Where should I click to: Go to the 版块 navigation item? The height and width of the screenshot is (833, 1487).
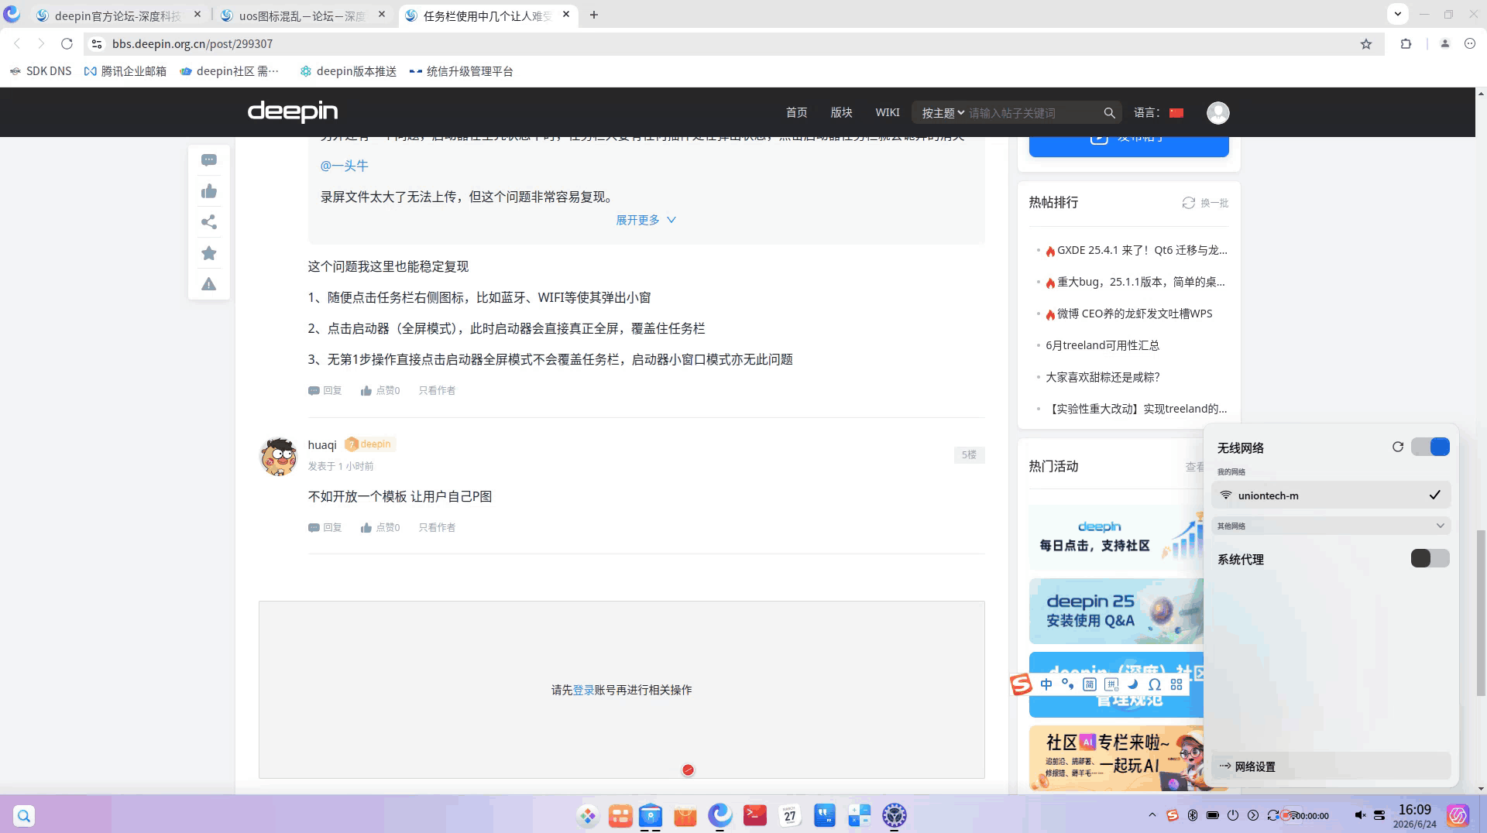841,113
